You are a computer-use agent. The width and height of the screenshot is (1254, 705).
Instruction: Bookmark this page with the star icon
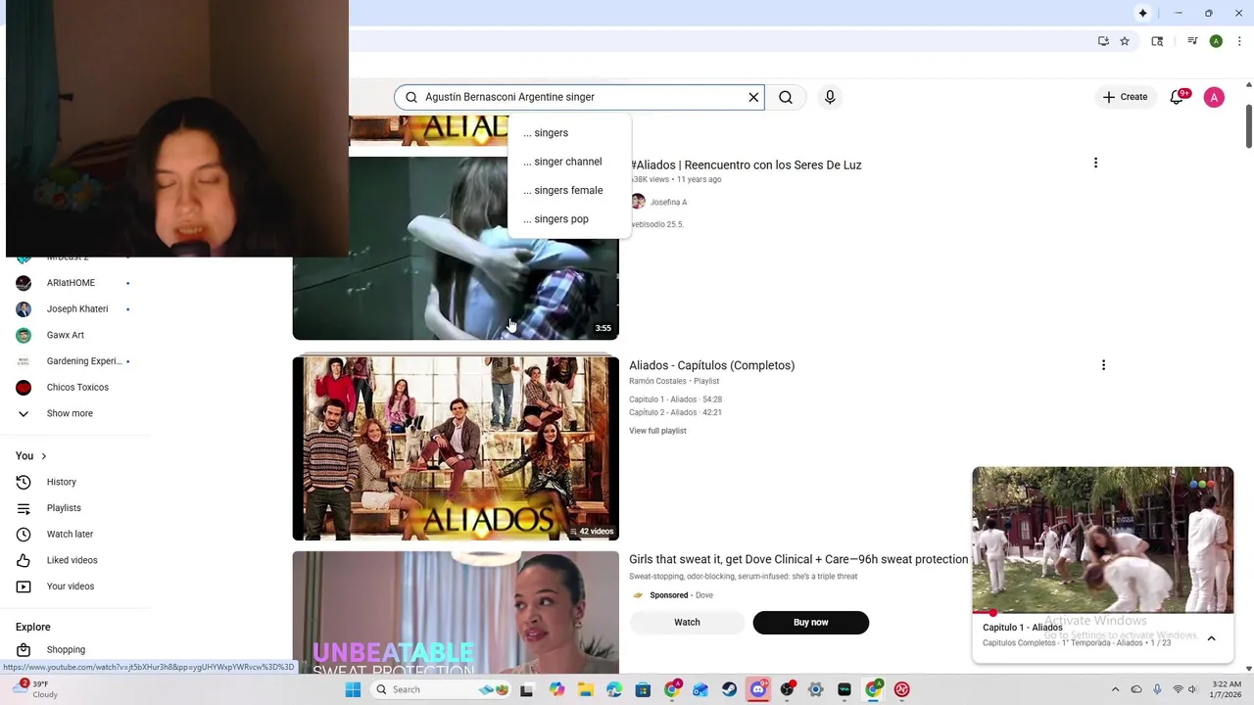click(x=1125, y=41)
